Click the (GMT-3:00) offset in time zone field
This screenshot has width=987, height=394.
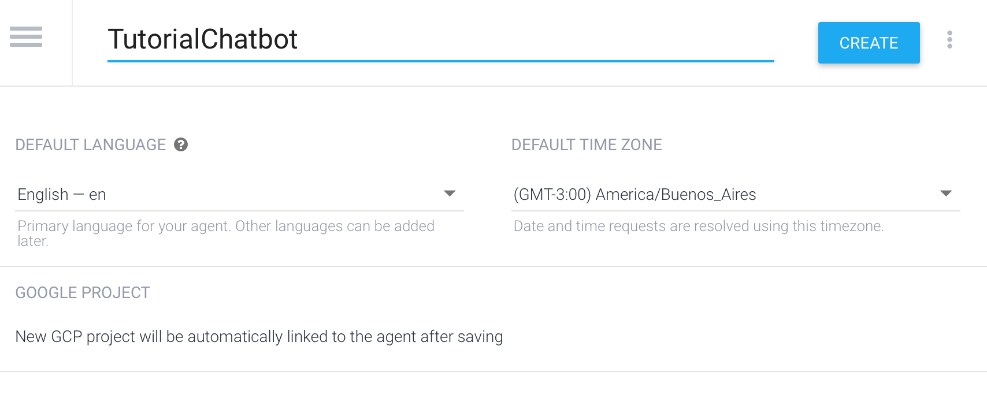552,195
